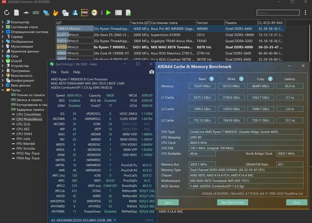
Task: Click Close button in benchmark dialog
Action: (x=297, y=202)
